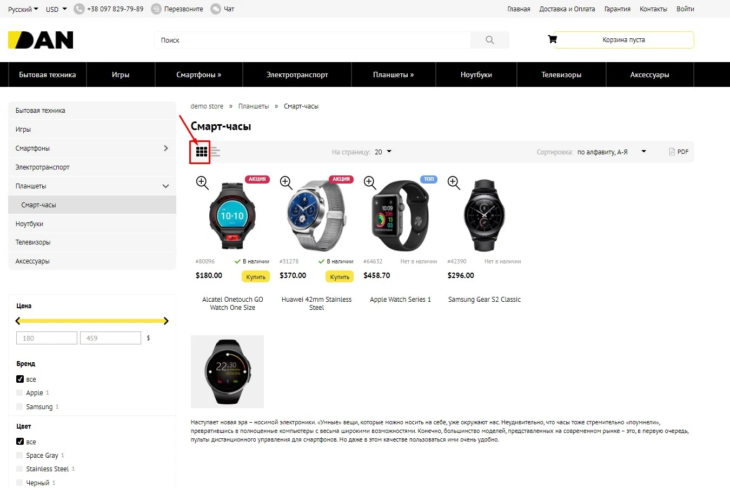The width and height of the screenshot is (730, 488).
Task: Expand the Смартфоны sidebar category
Action: 165,148
